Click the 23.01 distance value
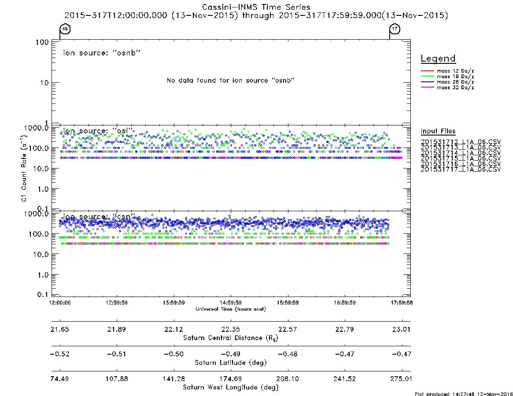Viewport: 513px width, 396px height. pos(402,329)
